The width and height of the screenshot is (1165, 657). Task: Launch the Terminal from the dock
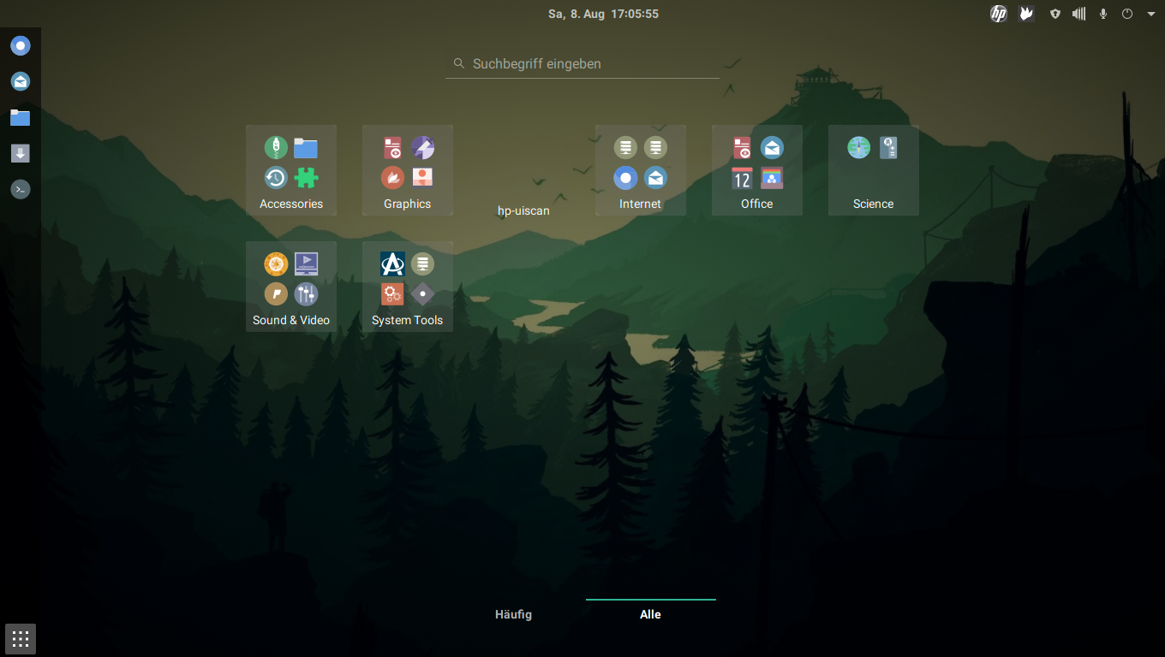[21, 189]
